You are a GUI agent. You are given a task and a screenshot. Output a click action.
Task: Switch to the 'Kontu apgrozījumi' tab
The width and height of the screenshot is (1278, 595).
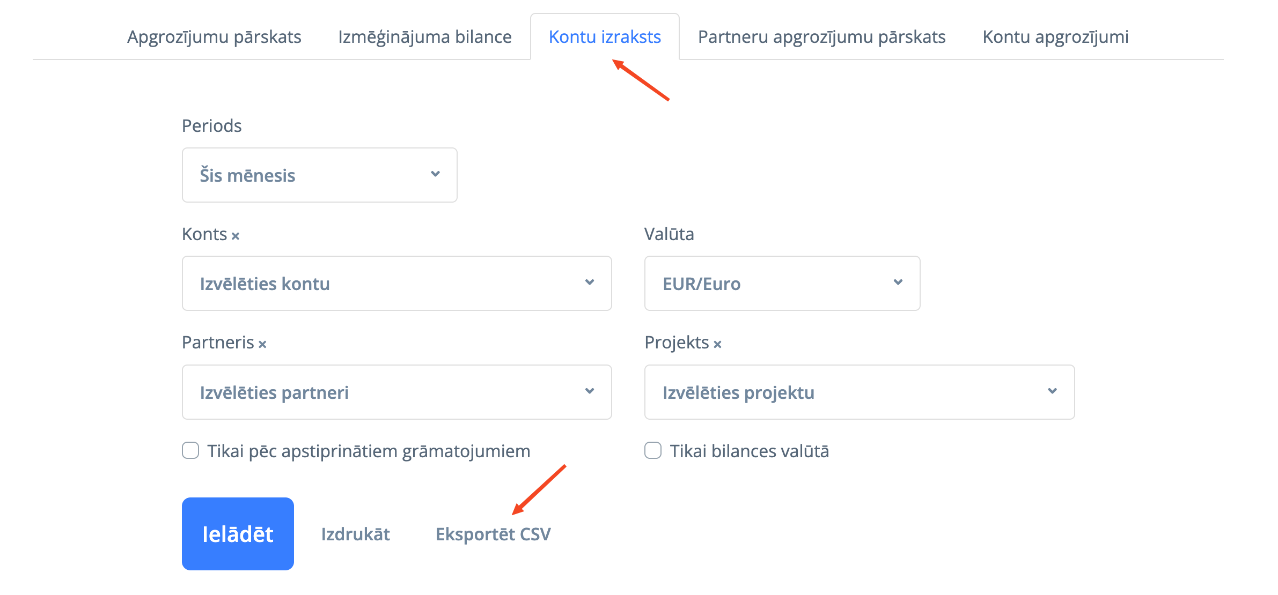[1055, 37]
